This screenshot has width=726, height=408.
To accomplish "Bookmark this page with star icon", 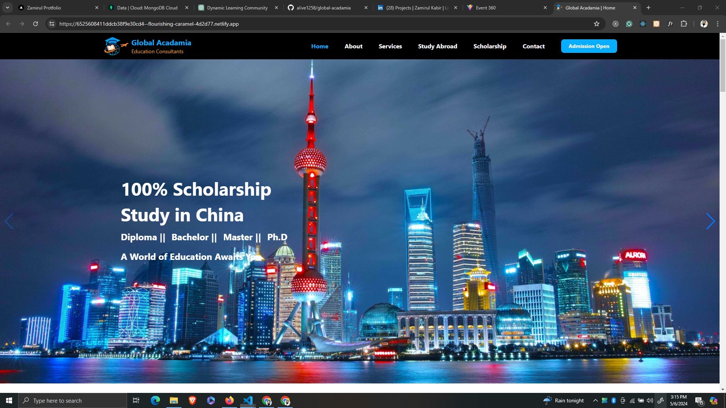I will 597,24.
